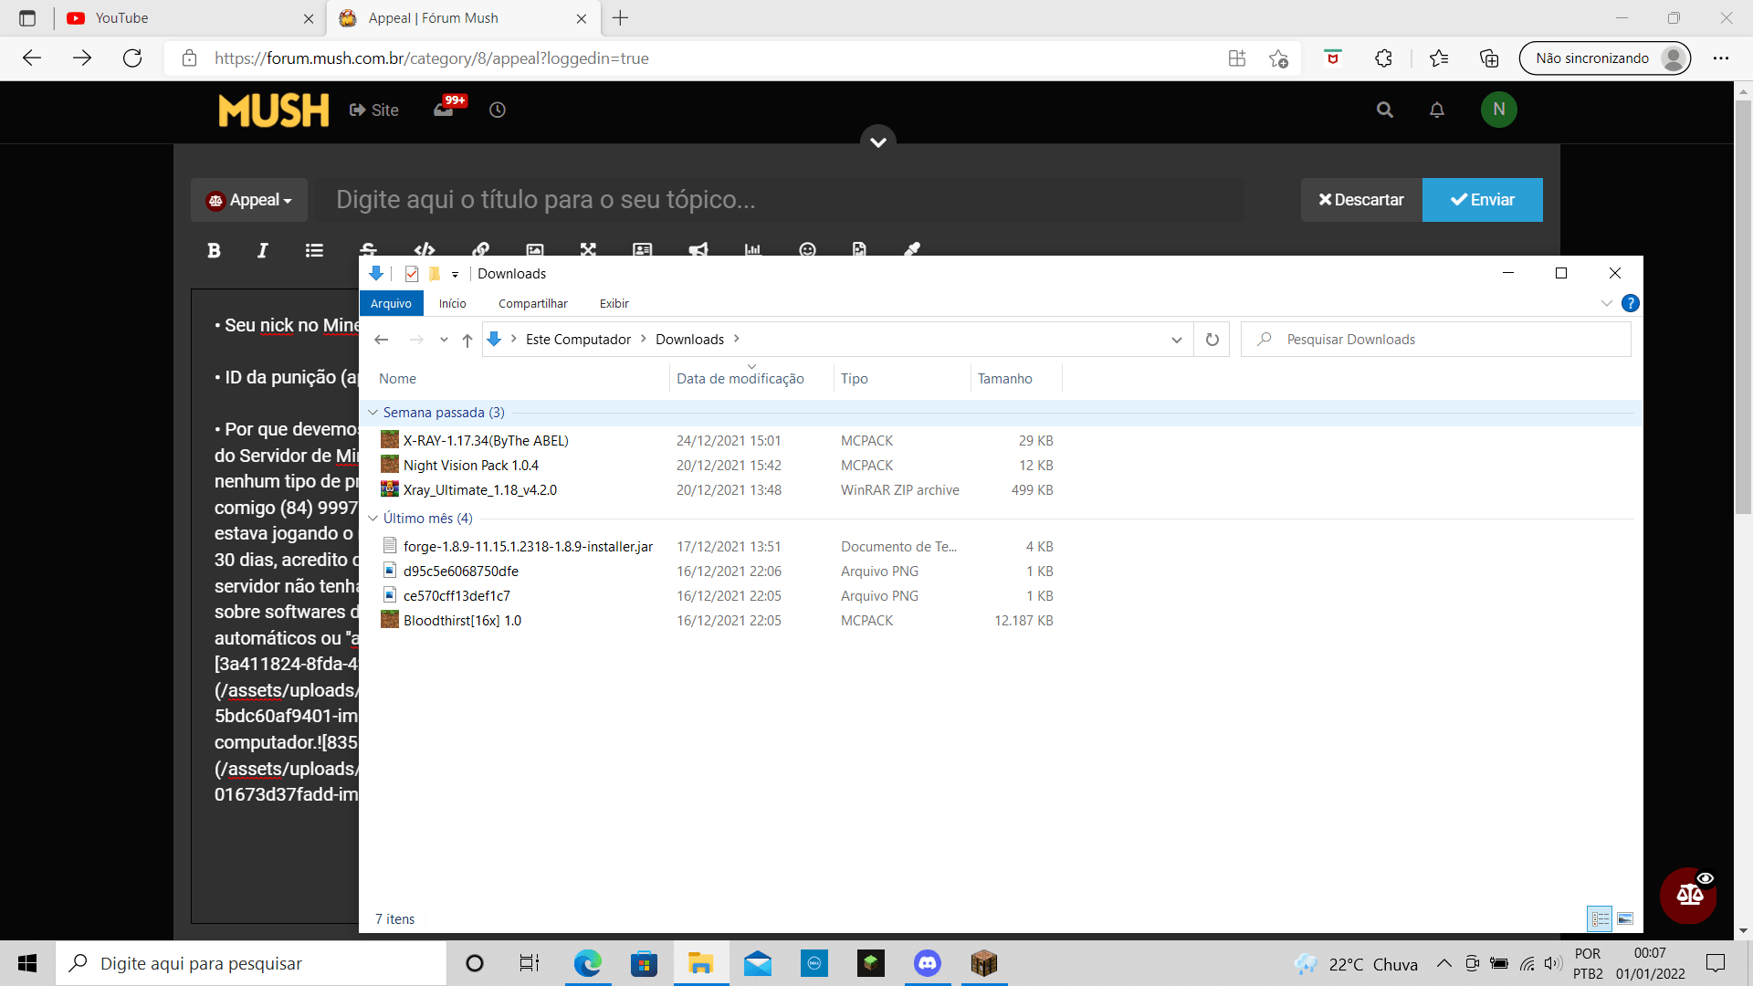
Task: Click the Enviar submit button
Action: (x=1483, y=200)
